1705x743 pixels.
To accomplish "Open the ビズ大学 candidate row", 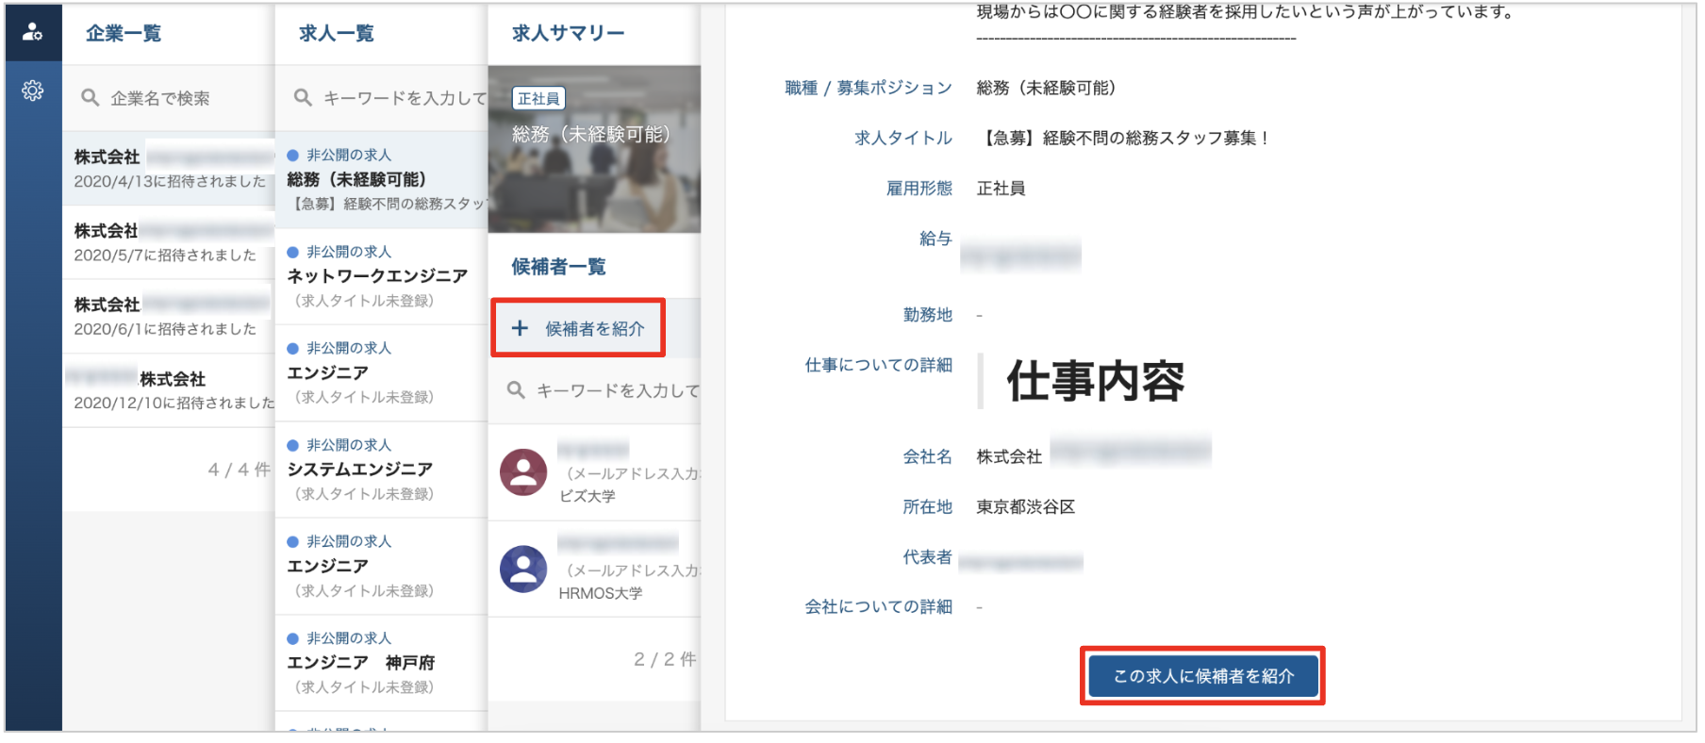I will (x=594, y=472).
